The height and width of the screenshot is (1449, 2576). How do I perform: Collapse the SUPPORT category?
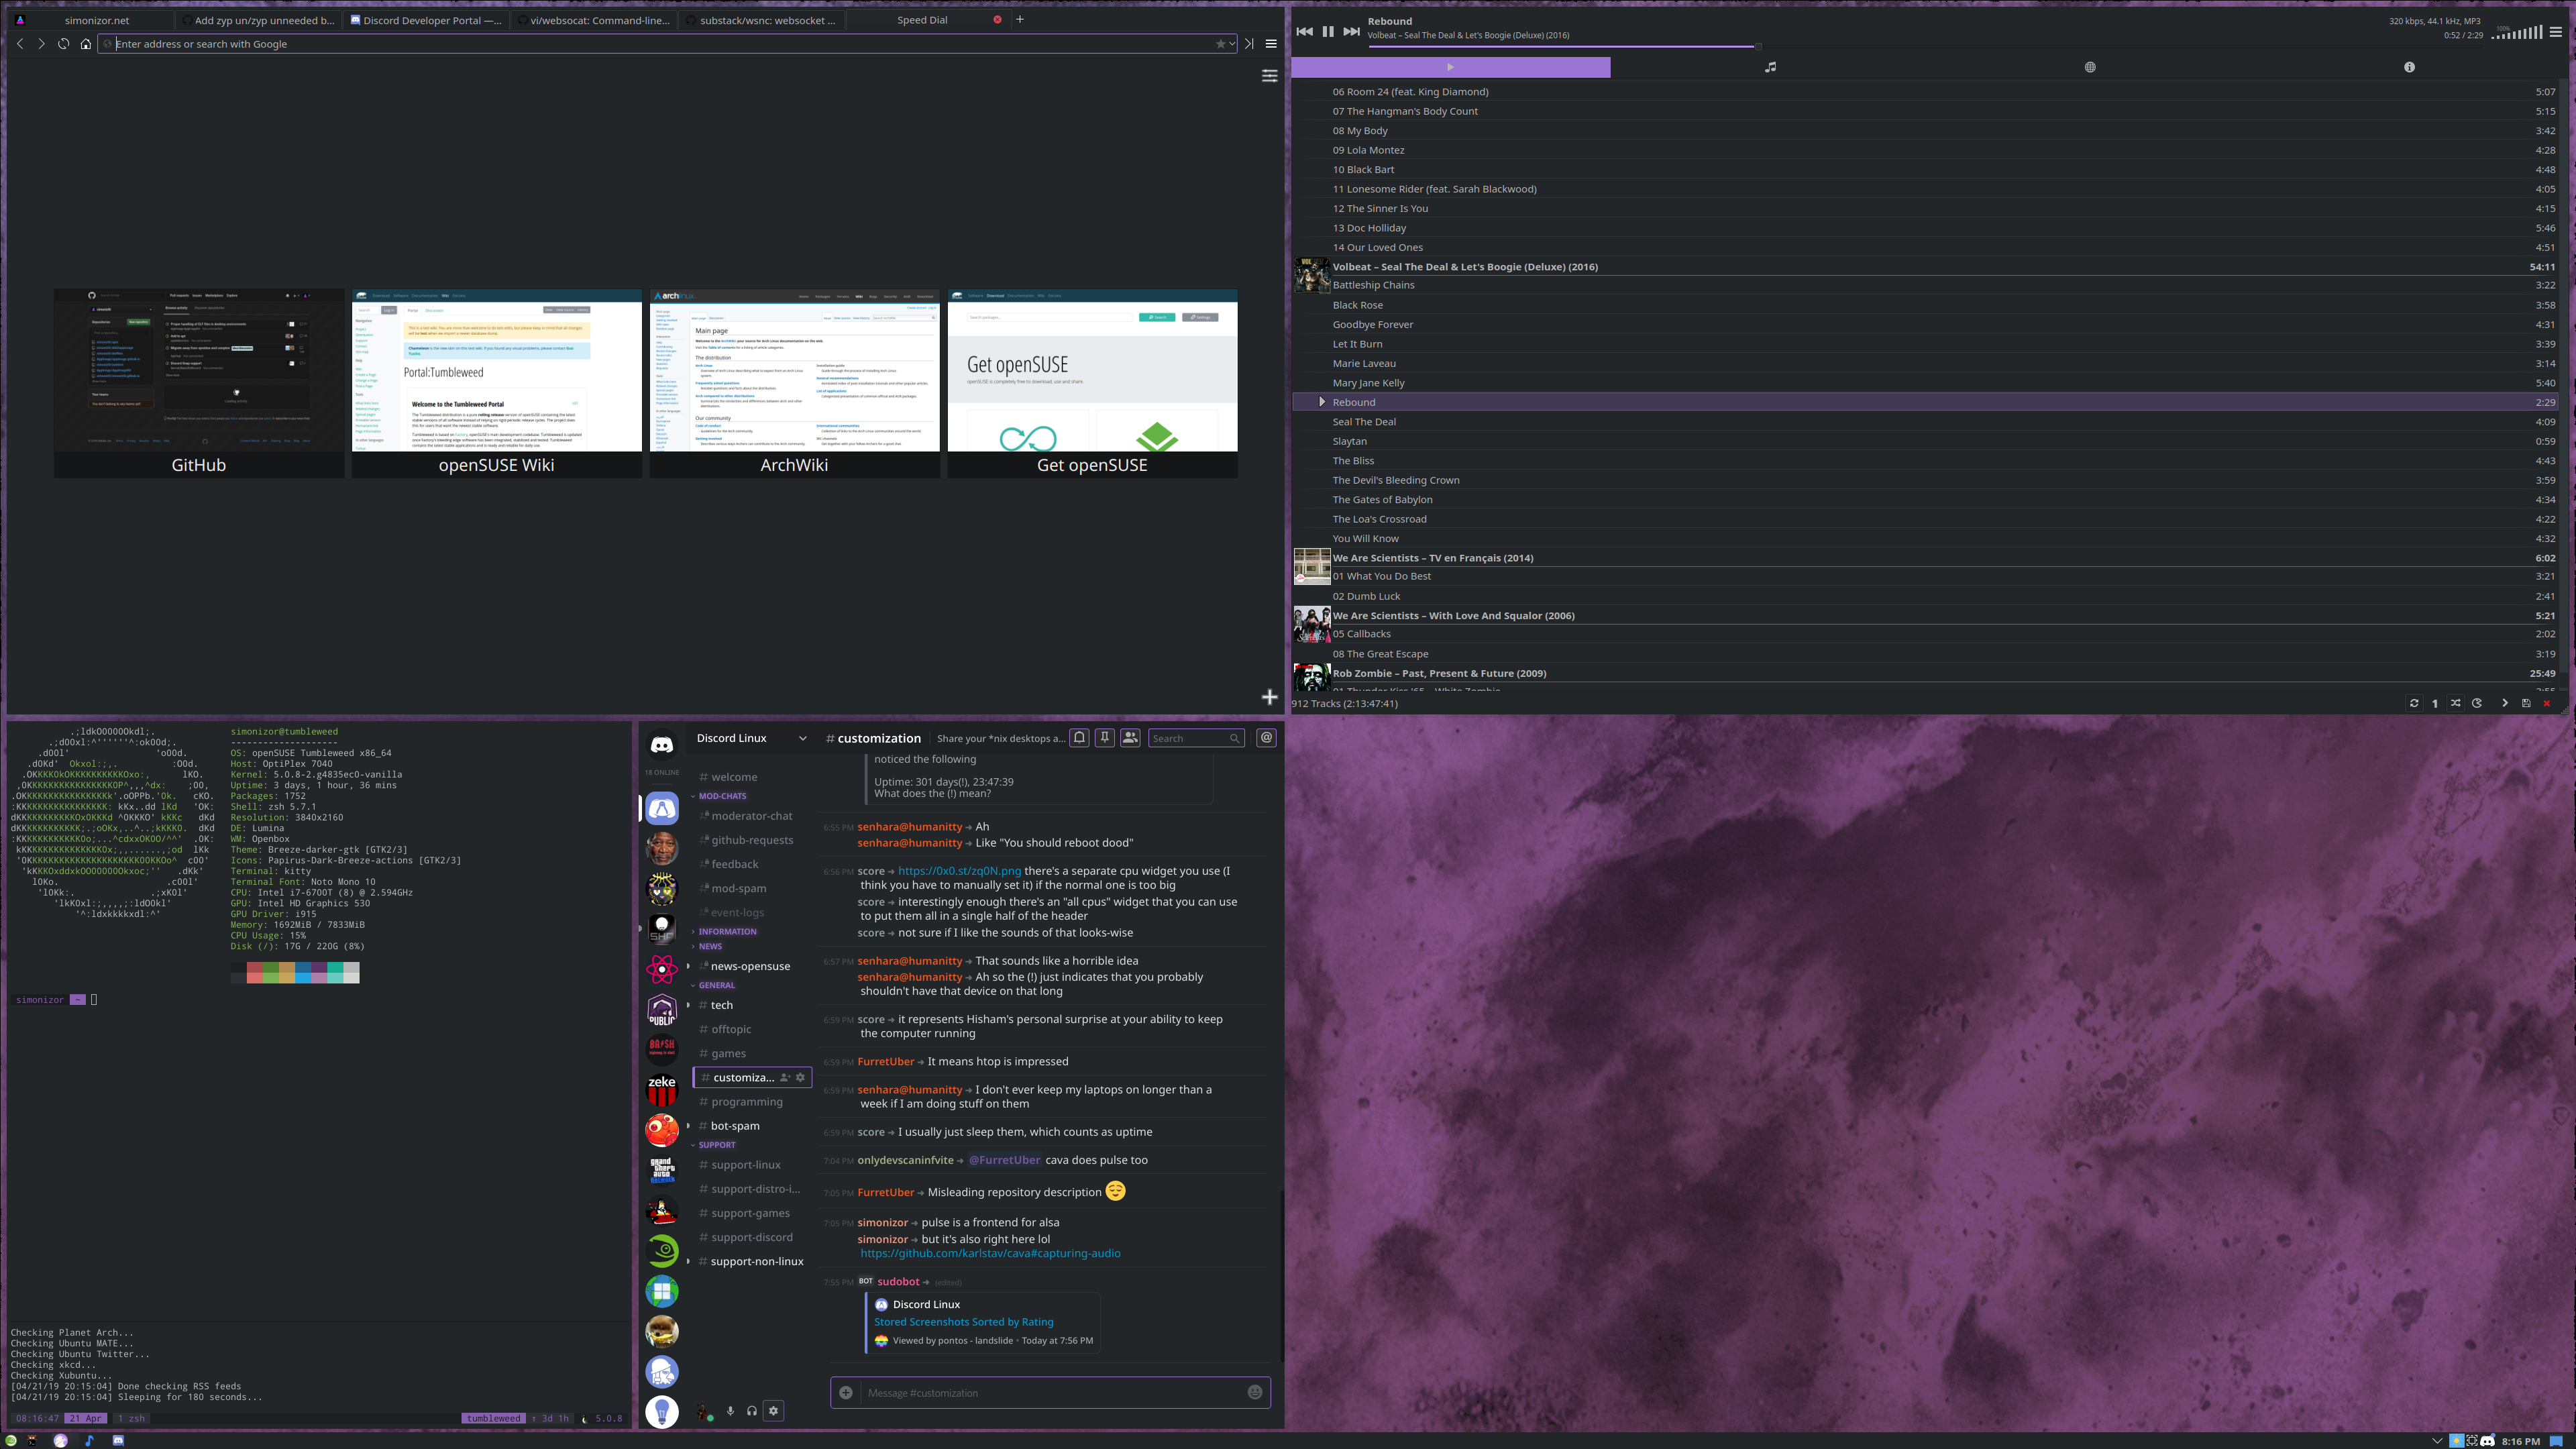tap(714, 1145)
